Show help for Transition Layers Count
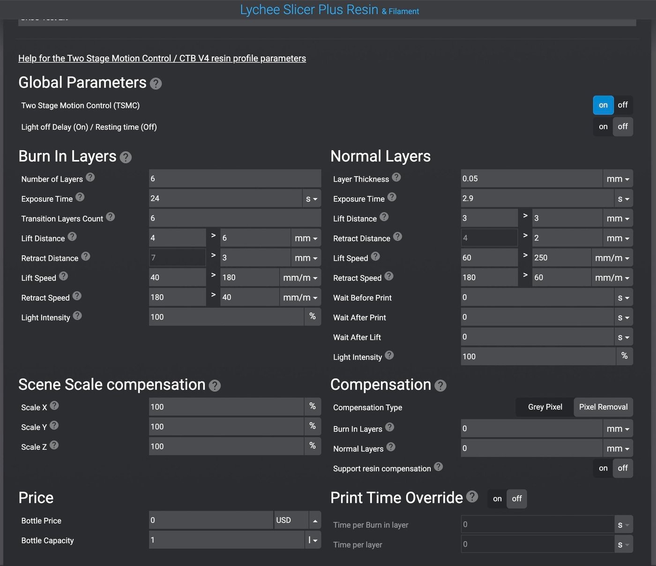 coord(110,216)
